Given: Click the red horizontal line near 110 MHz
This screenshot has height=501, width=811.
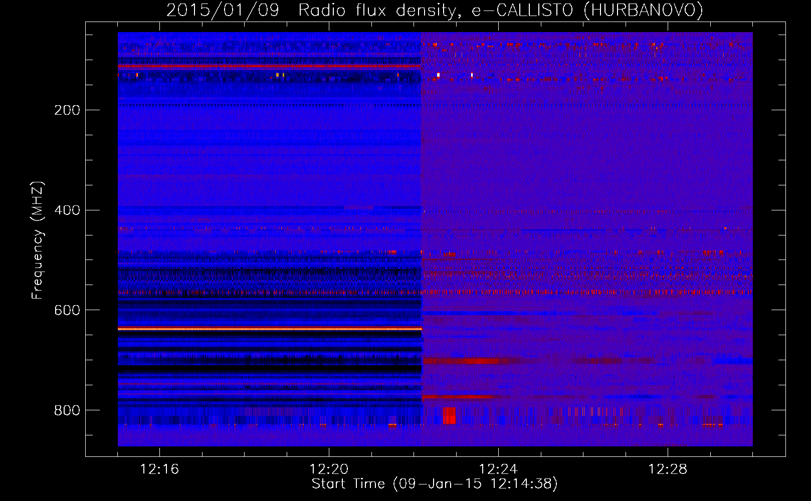Looking at the screenshot, I should pyautogui.click(x=270, y=66).
